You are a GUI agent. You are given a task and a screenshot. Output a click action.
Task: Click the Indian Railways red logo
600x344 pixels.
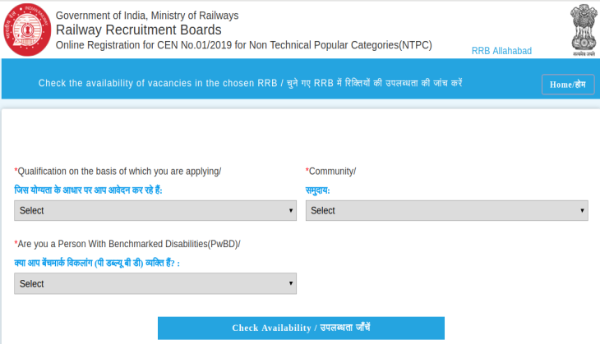click(x=27, y=30)
